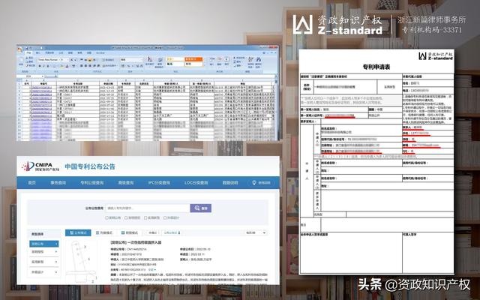The height and width of the screenshot is (300, 480).
Task: Open 事务查询 in the CNIPA navigation bar
Action: (58, 182)
